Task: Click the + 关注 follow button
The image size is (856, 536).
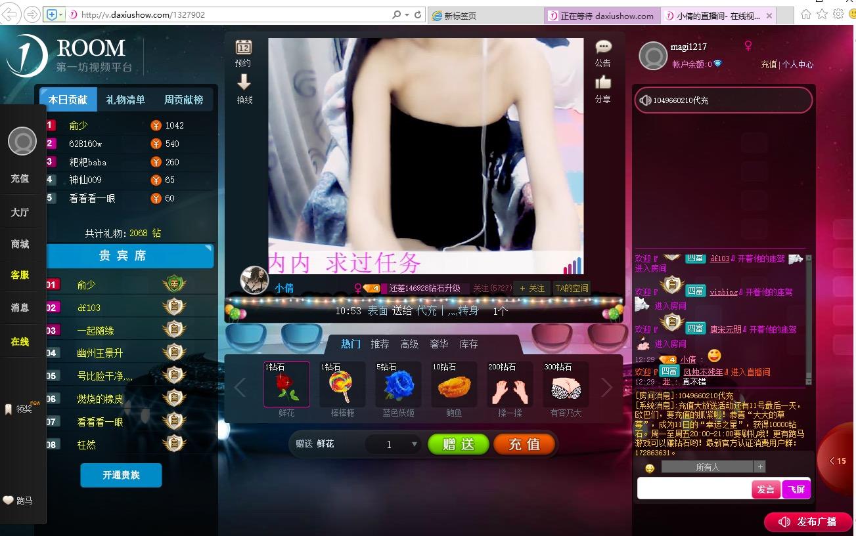Action: [532, 288]
